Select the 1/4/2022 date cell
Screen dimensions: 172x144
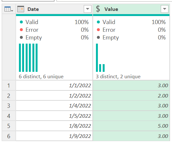click(x=54, y=106)
